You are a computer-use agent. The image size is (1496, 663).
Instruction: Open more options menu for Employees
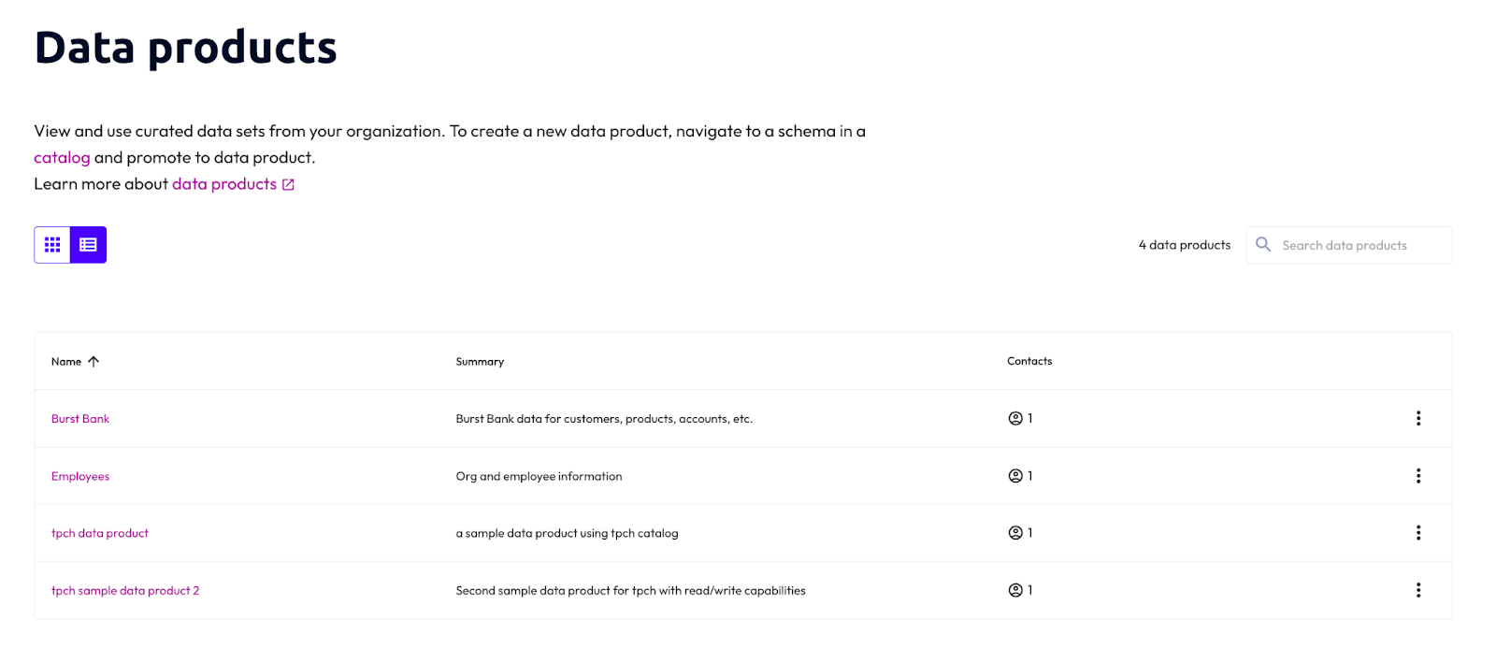1418,476
